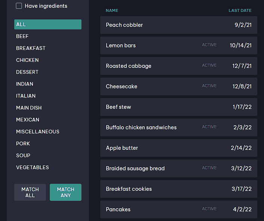The image size is (264, 221).
Task: Sort list by LAST DATE header
Action: (240, 10)
